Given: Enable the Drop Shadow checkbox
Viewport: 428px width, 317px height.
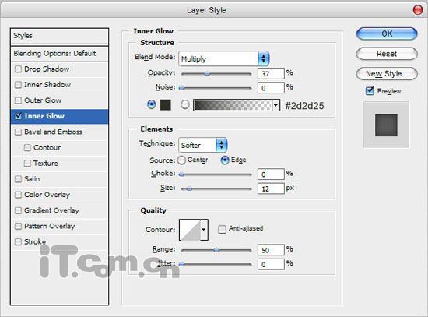Looking at the screenshot, I should coord(18,69).
